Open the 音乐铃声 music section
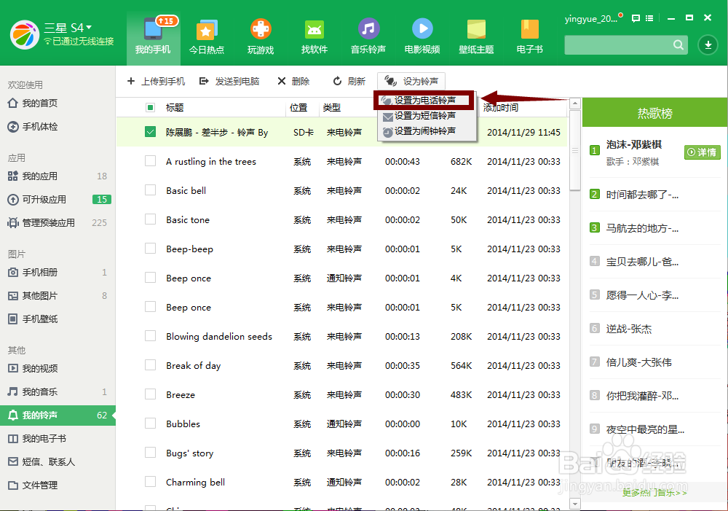The width and height of the screenshot is (728, 511). [x=368, y=37]
